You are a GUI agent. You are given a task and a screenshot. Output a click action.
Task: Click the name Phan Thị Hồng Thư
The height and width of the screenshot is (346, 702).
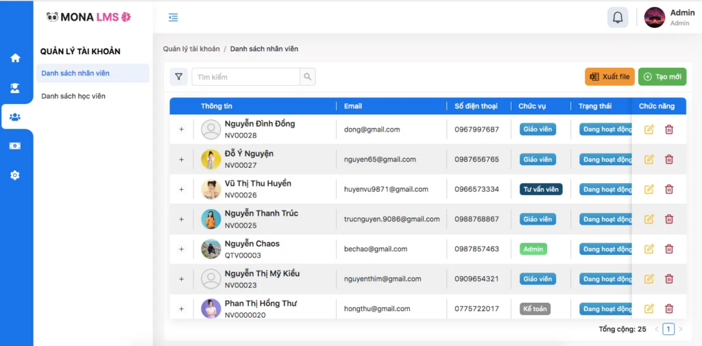(261, 304)
